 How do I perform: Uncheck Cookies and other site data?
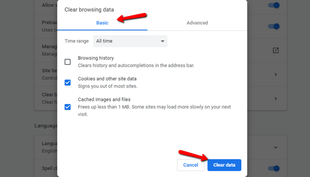[68, 83]
